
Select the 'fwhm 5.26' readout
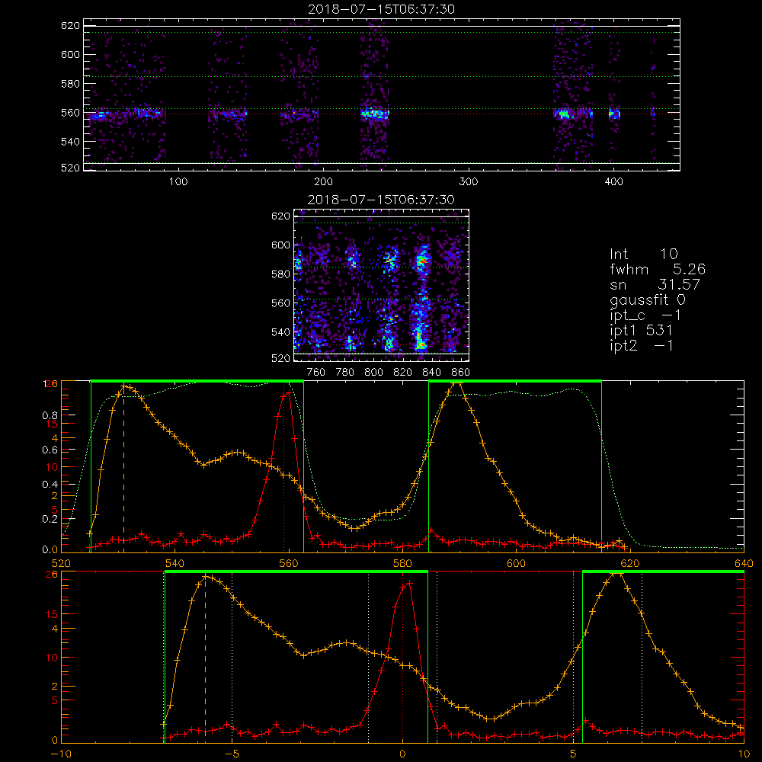click(658, 269)
